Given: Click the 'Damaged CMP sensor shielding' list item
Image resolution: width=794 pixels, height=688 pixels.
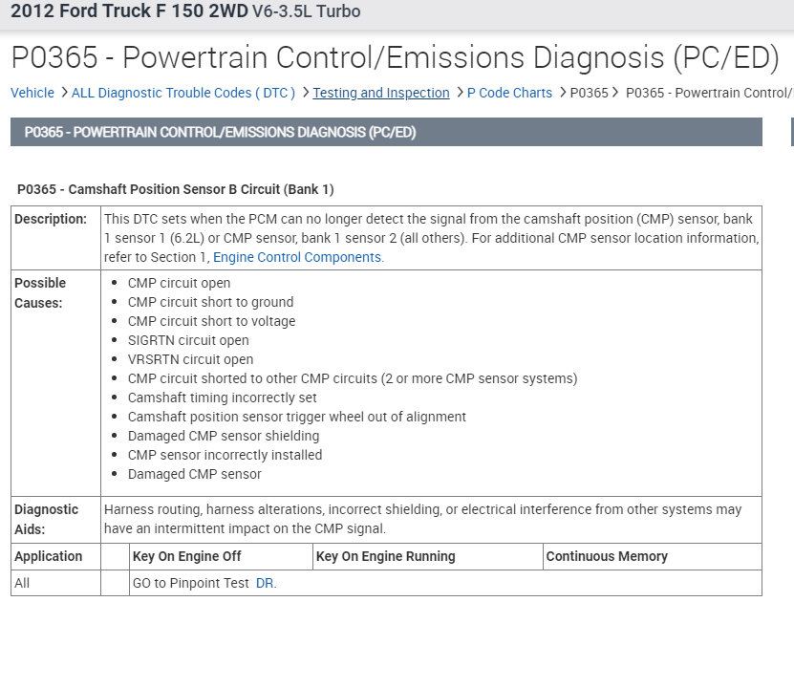Looking at the screenshot, I should [x=224, y=436].
